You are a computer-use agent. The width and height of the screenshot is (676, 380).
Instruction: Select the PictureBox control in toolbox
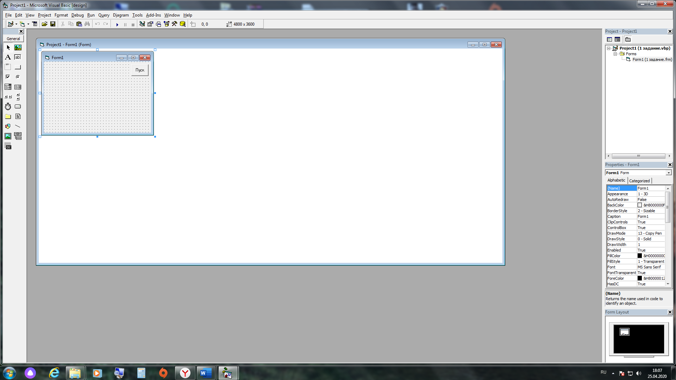(18, 47)
